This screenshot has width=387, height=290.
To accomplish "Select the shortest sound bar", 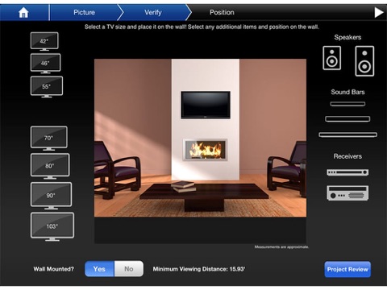I will tap(347, 104).
